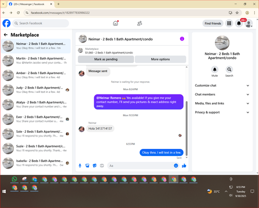This screenshot has height=208, width=259.
Task: Open Isabella conversation in chat list
Action: [x=36, y=163]
